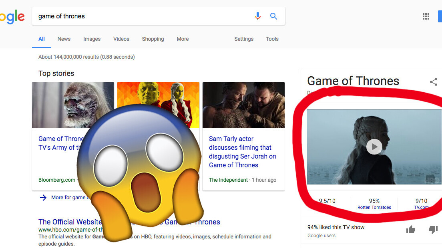Open the Videos results tab
The width and height of the screenshot is (442, 248).
coord(121,39)
